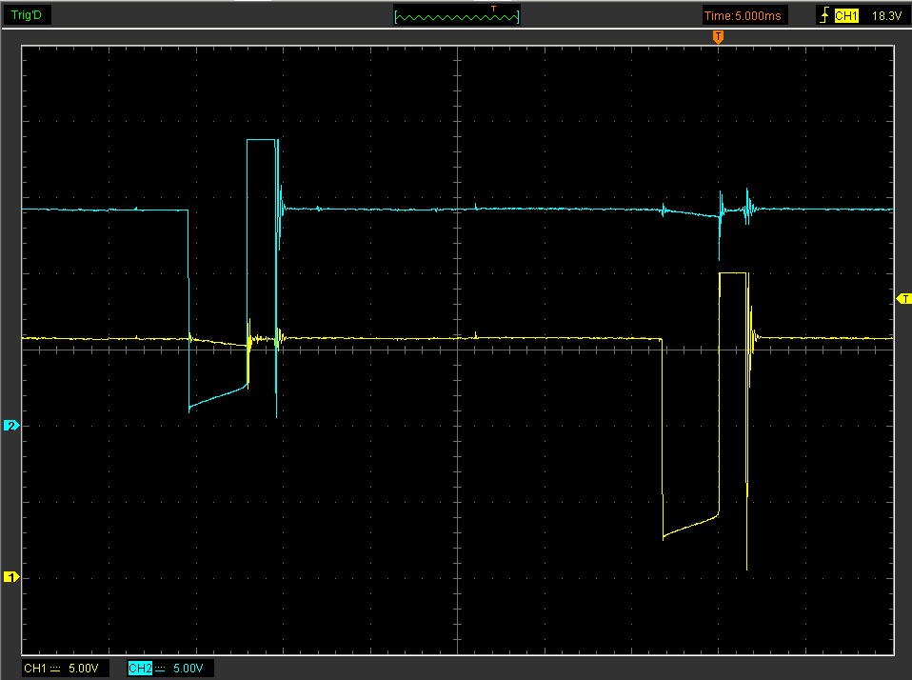Click the CH1 DC coupling symbol
This screenshot has width=912, height=680.
click(55, 669)
